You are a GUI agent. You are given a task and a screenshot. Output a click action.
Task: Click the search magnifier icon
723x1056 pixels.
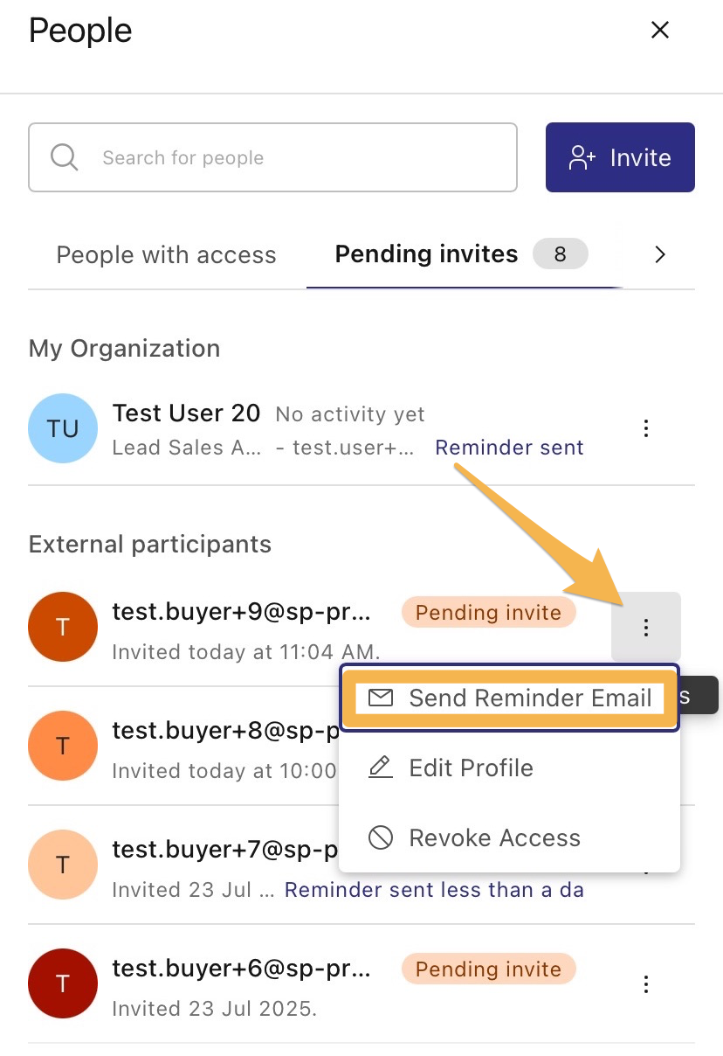point(63,157)
